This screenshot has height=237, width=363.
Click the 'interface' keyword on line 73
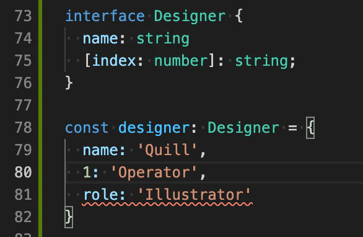pyautogui.click(x=105, y=16)
